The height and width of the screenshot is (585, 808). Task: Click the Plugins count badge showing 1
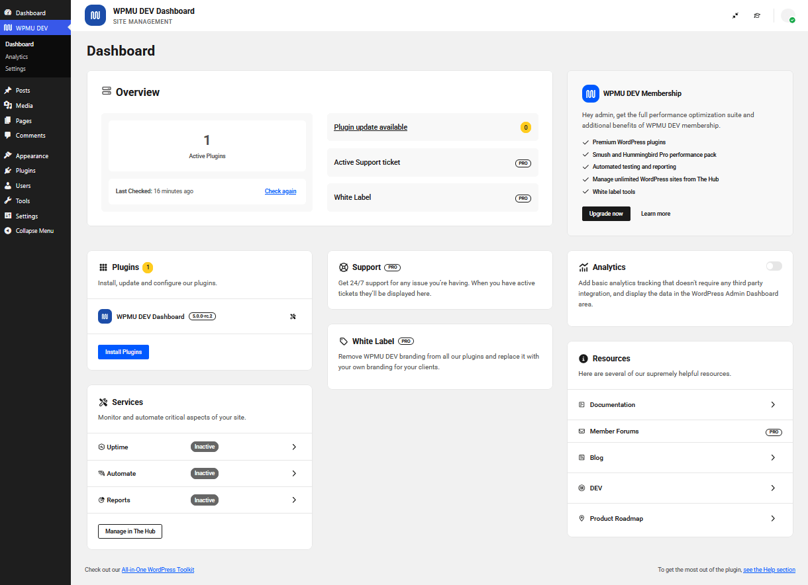pyautogui.click(x=148, y=267)
